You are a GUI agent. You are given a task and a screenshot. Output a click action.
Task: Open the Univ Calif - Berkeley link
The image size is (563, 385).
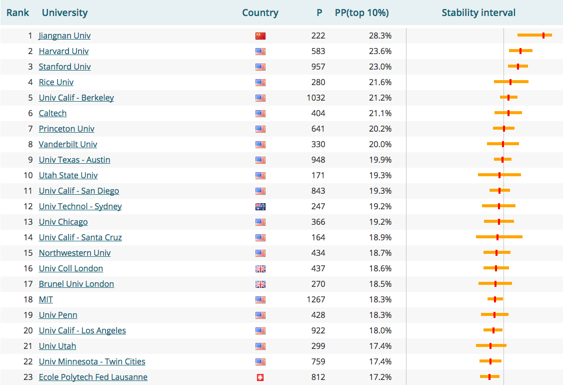[x=76, y=98]
